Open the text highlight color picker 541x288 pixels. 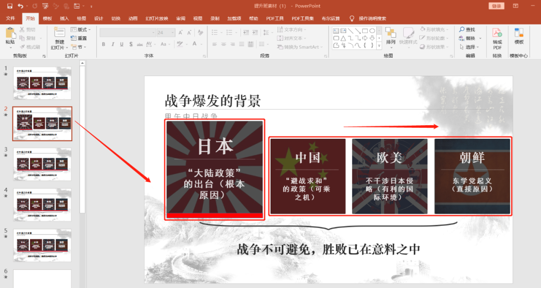[x=179, y=44]
